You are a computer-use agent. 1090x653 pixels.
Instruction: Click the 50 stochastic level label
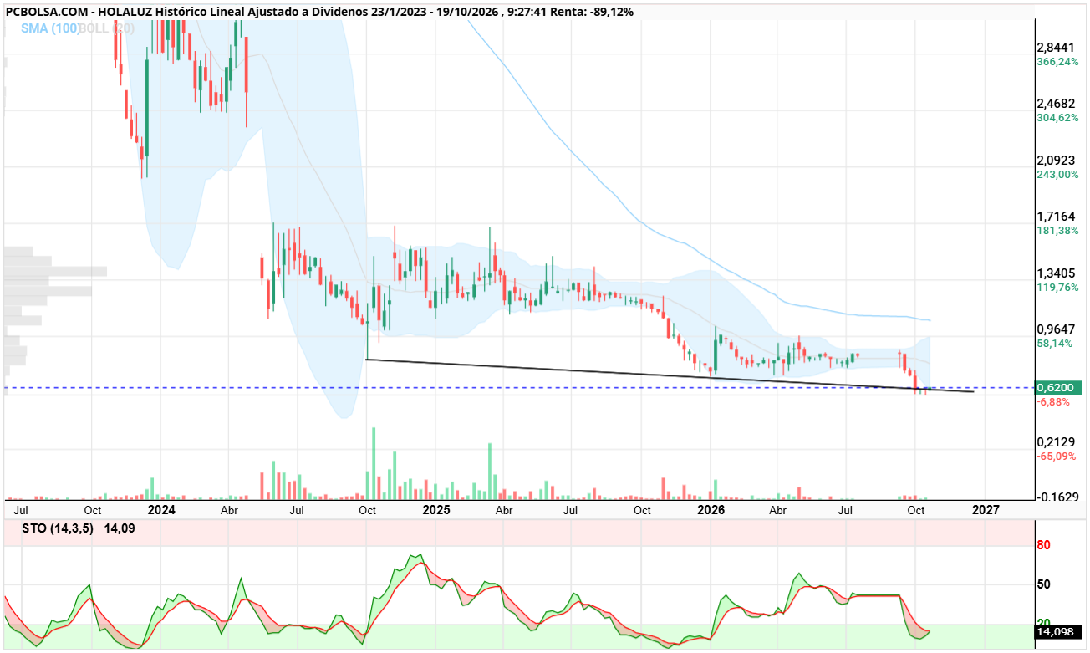pos(1044,584)
